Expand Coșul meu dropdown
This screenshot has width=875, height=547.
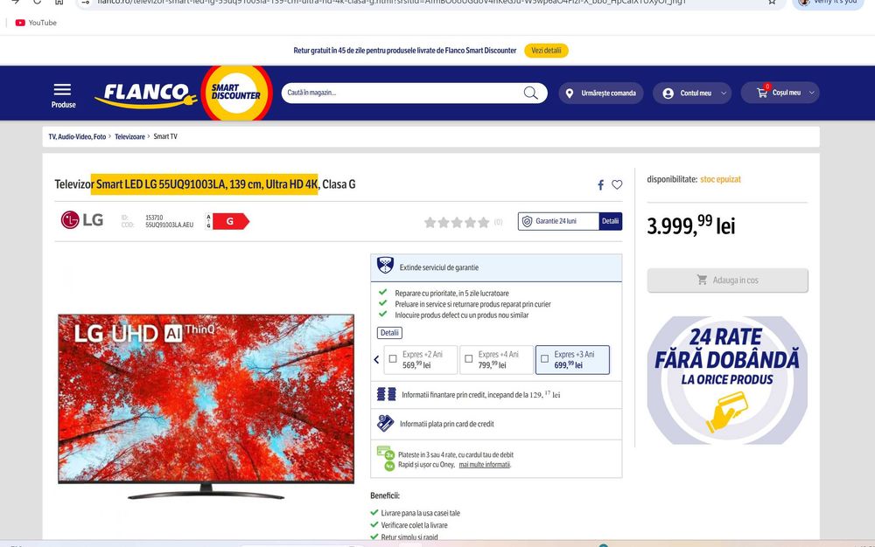[x=811, y=93]
